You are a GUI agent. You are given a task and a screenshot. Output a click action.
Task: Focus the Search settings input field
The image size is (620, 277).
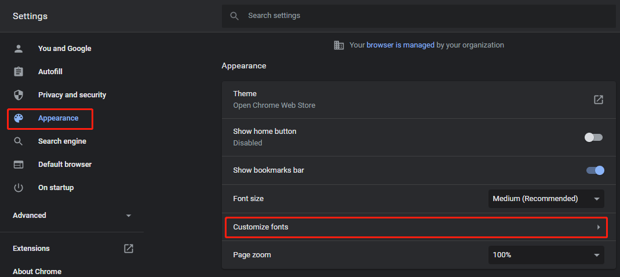pyautogui.click(x=419, y=16)
